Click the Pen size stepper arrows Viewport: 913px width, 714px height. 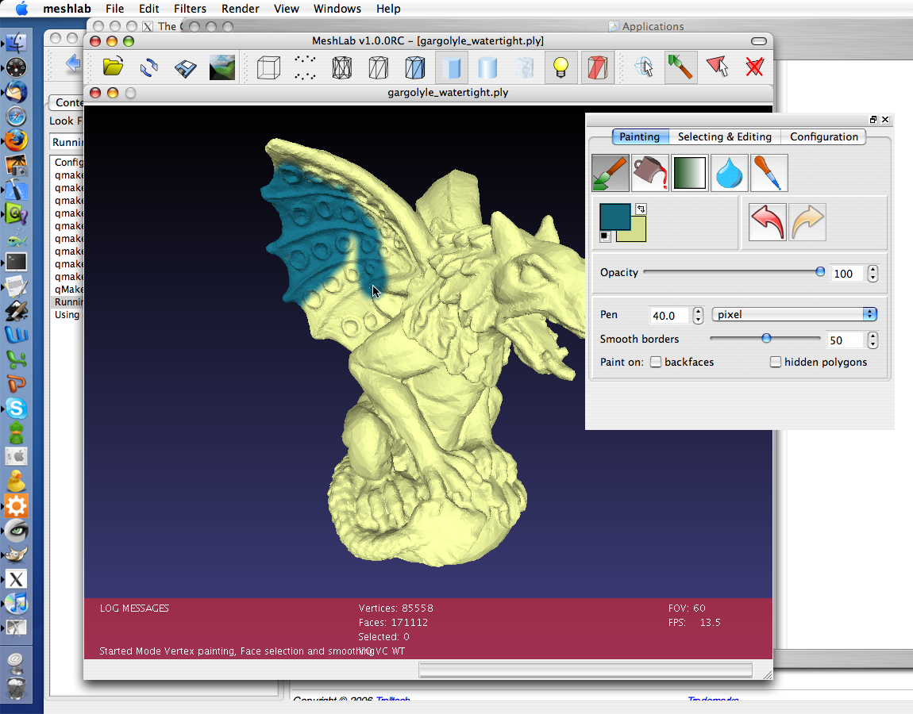point(698,316)
